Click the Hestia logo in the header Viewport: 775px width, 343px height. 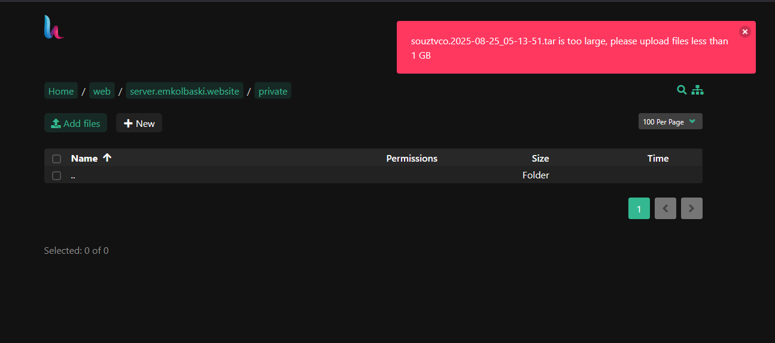coord(54,28)
